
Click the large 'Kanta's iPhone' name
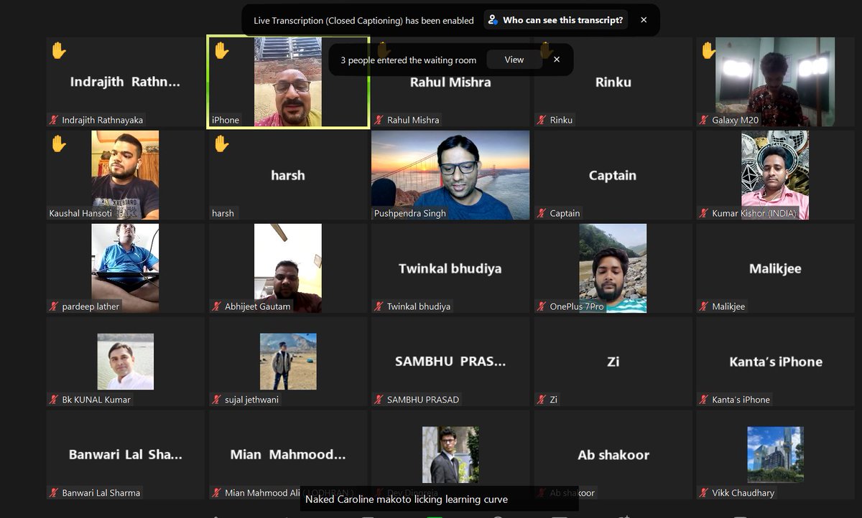776,362
